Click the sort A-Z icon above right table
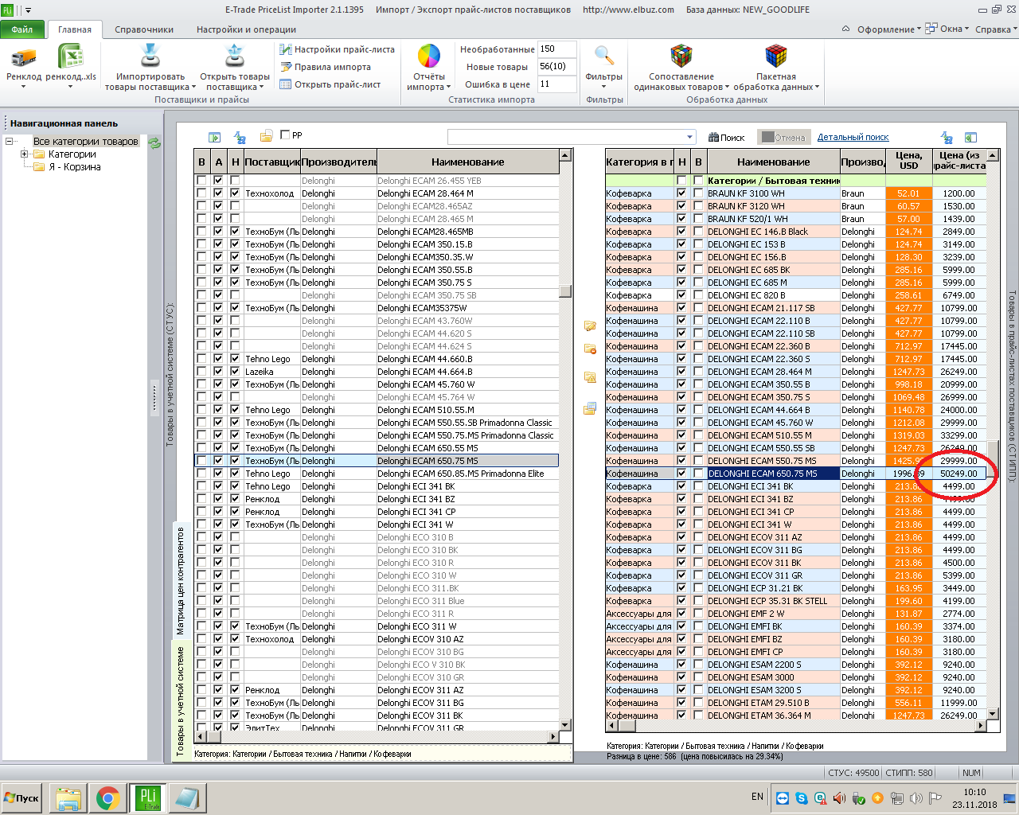The image size is (1019, 815). click(x=947, y=138)
